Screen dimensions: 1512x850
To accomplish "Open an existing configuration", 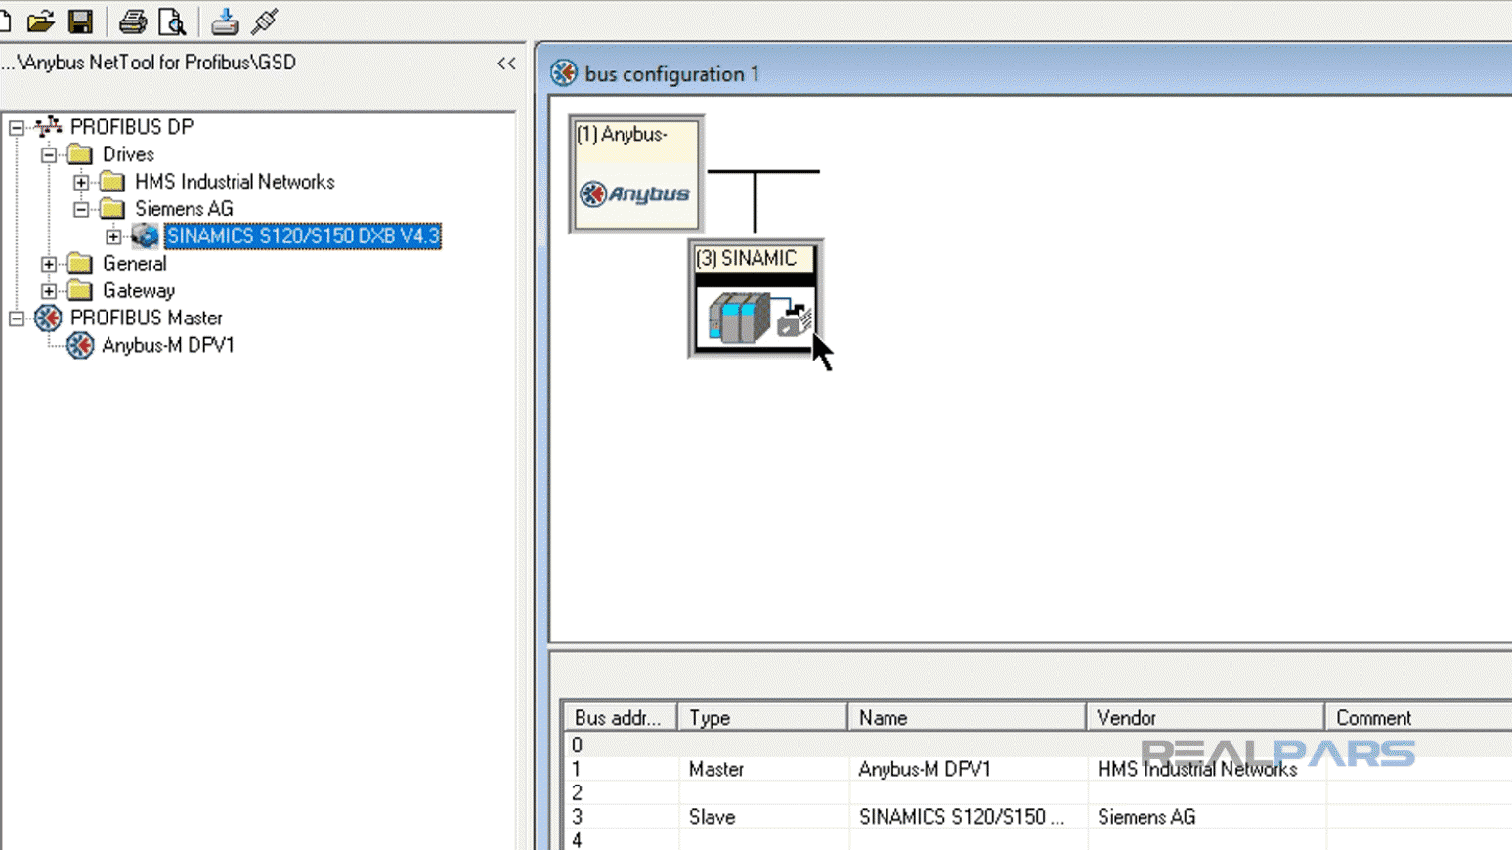I will click(x=40, y=21).
